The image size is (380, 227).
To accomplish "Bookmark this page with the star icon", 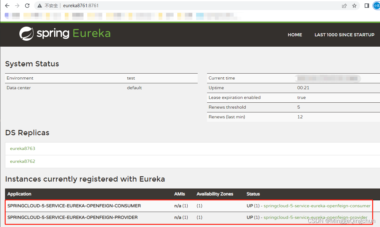I will tap(354, 6).
